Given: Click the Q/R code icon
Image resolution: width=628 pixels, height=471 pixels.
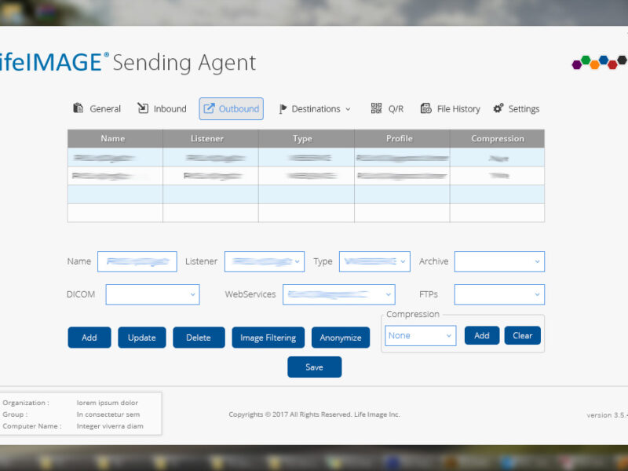Looking at the screenshot, I should point(376,108).
